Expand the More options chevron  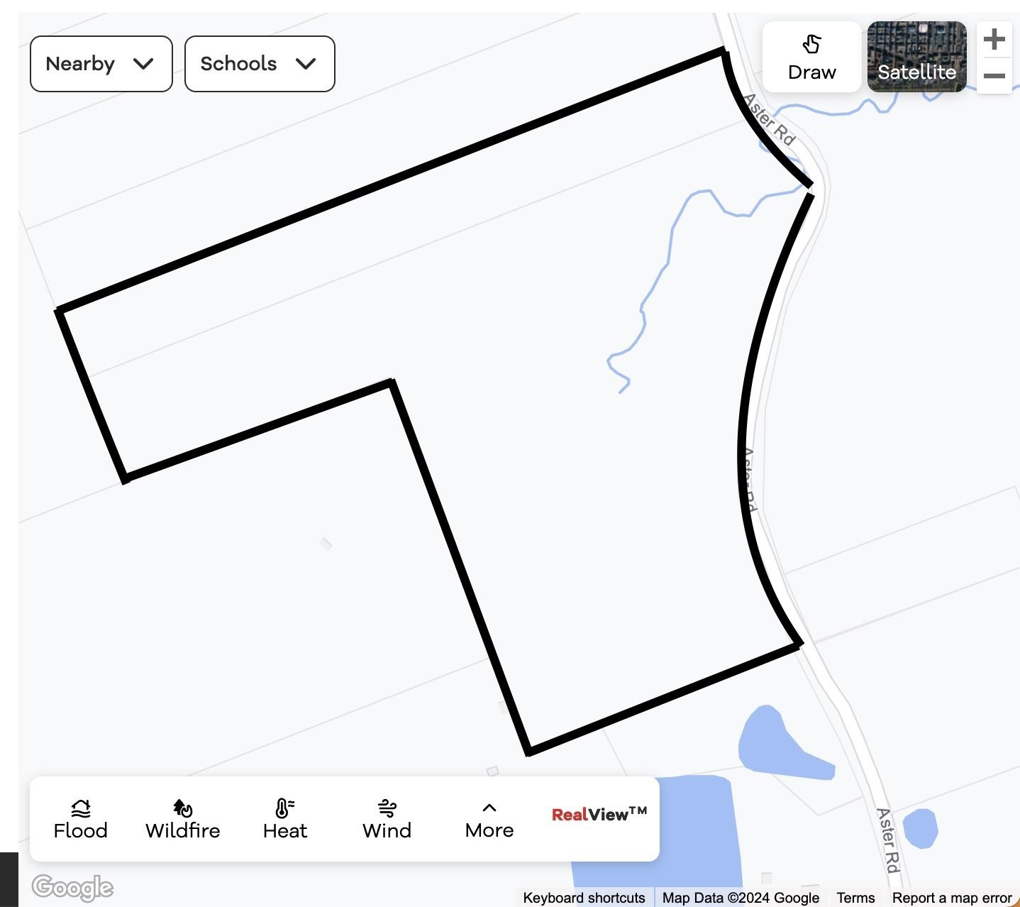[x=489, y=808]
